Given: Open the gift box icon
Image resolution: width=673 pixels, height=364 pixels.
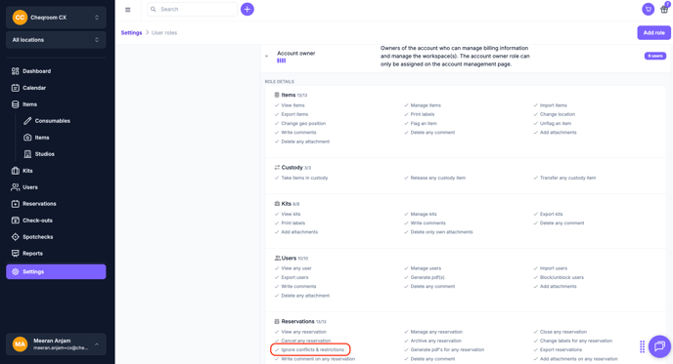Looking at the screenshot, I should [664, 9].
